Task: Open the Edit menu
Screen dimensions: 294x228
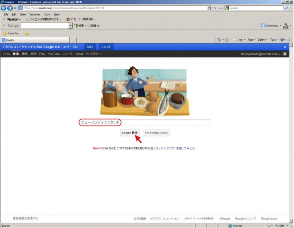Action: (x=14, y=14)
